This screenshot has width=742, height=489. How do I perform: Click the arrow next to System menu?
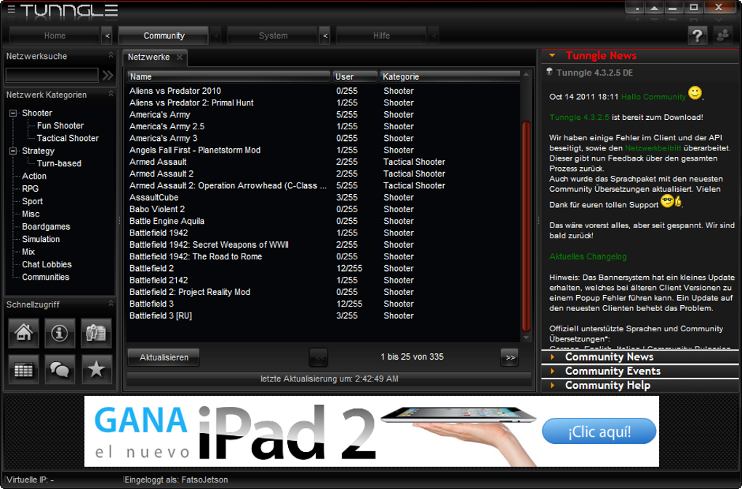point(325,36)
